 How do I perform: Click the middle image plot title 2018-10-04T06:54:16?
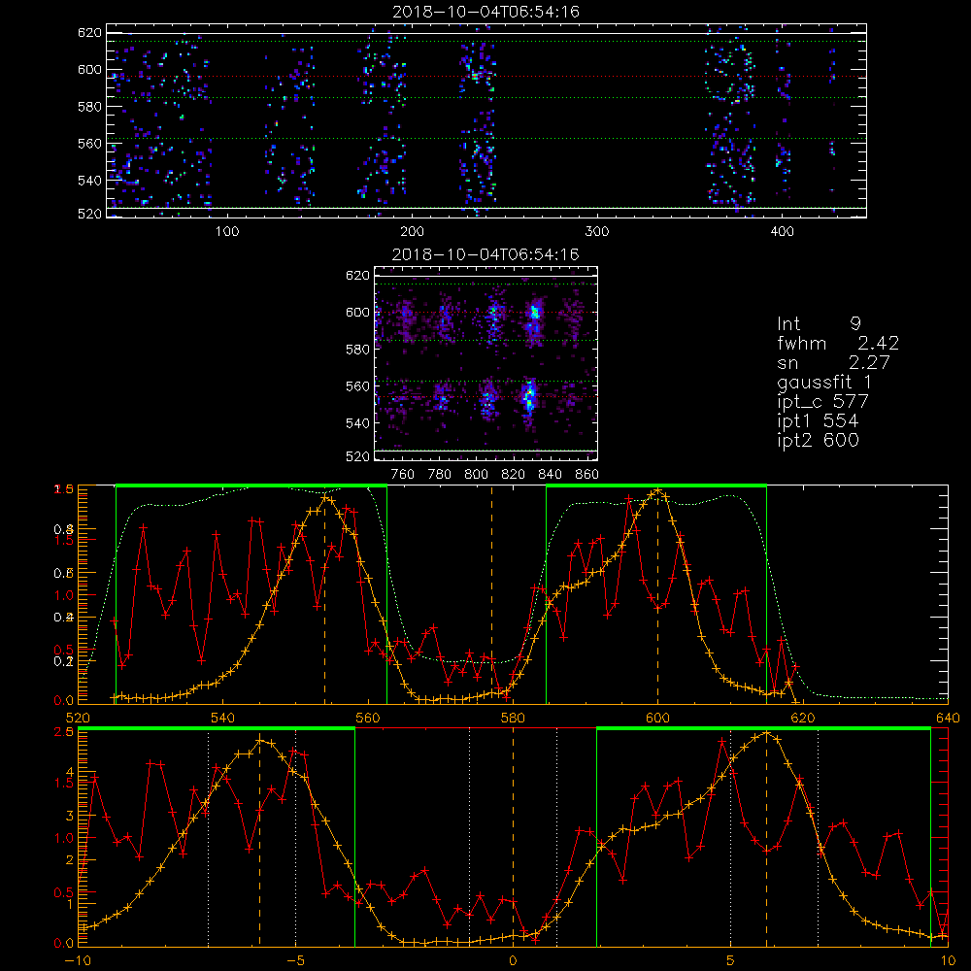coord(486,254)
